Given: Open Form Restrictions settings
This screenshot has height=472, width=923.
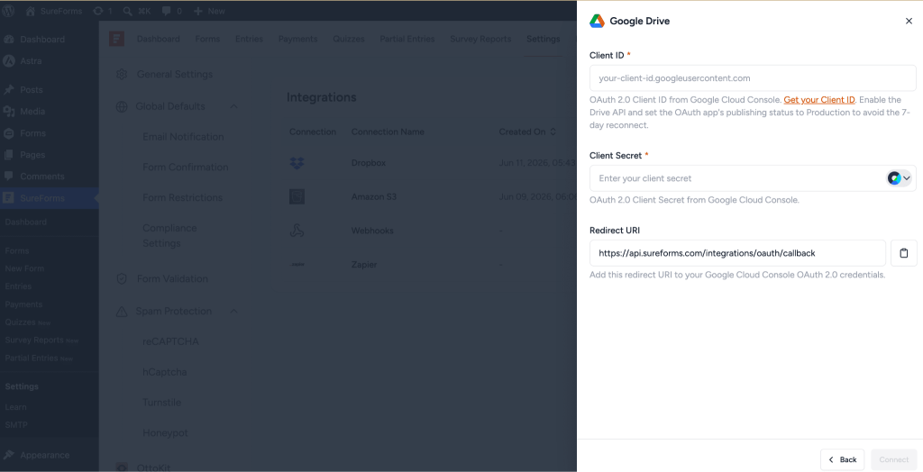Looking at the screenshot, I should (x=182, y=198).
